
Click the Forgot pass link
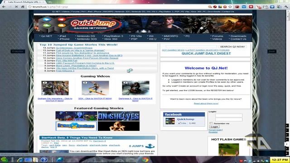[216, 130]
